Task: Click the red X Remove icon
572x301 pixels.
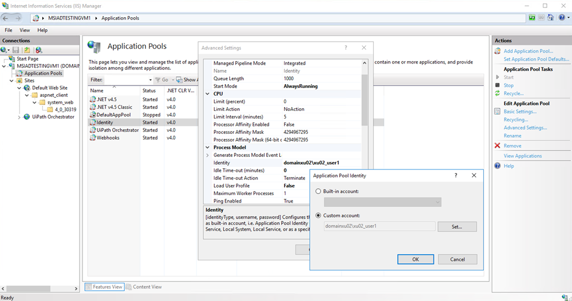Action: [497, 146]
